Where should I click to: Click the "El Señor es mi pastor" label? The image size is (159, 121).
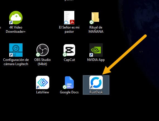coord(69,30)
